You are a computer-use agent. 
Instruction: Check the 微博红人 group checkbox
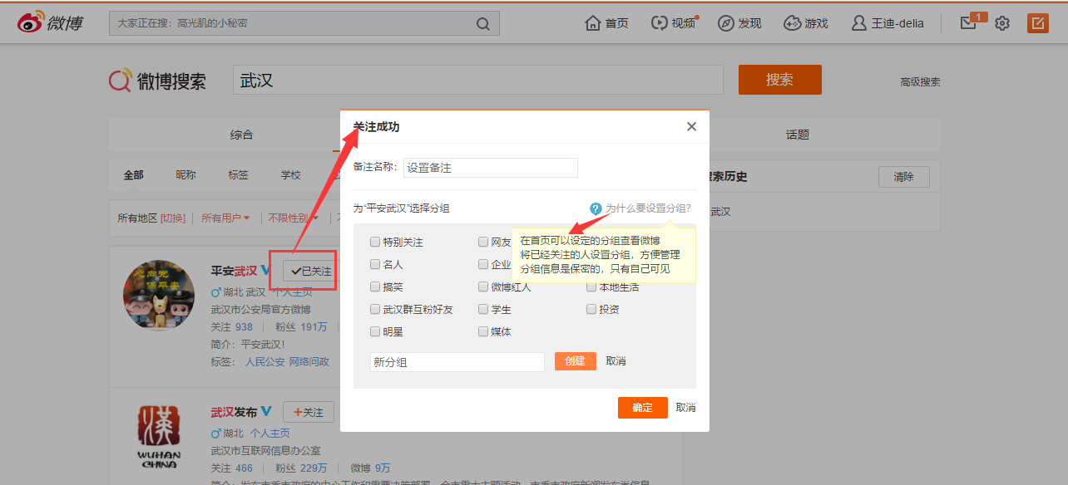483,287
